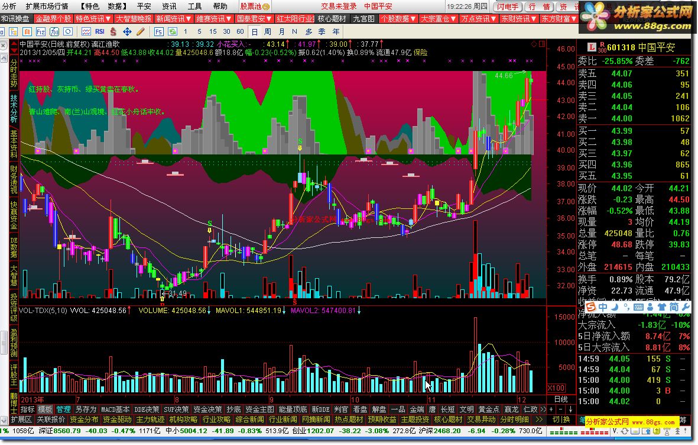Click the red diamond icon atop chart
Image resolution: width=698 pixels, height=445 pixels.
pyautogui.click(x=534, y=44)
